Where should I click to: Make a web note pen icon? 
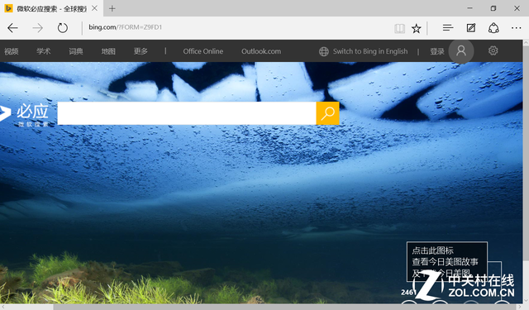coord(471,27)
